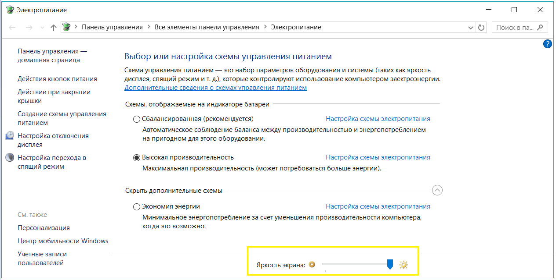Click 'Скрыть дополнительные схемы' heading
Viewport: 556px width, 280px height.
coord(174,191)
